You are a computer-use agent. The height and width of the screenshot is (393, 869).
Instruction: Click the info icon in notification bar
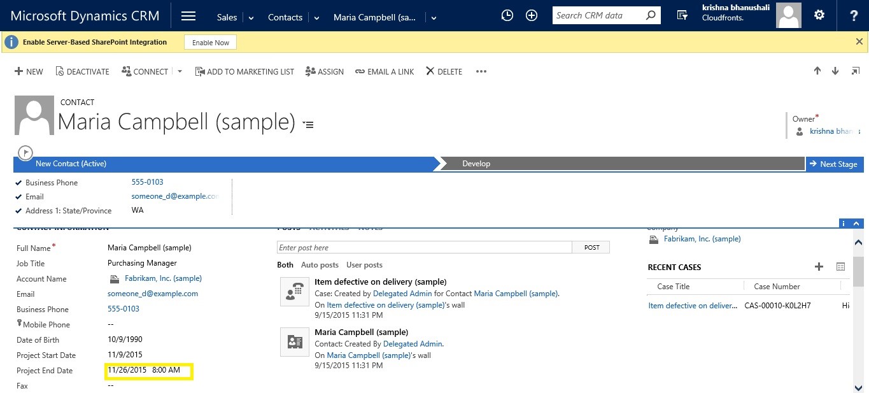[11, 43]
